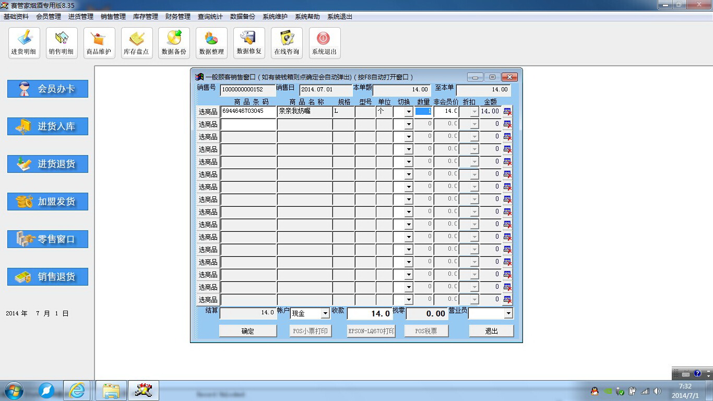Viewport: 713px width, 401px height.
Task: Open the 进货管理 menu
Action: pyautogui.click(x=81, y=17)
